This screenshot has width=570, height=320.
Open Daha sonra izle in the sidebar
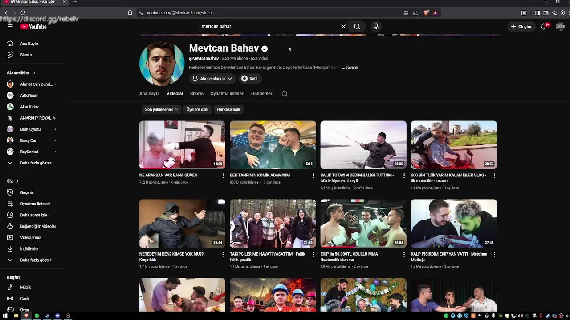pyautogui.click(x=33, y=215)
